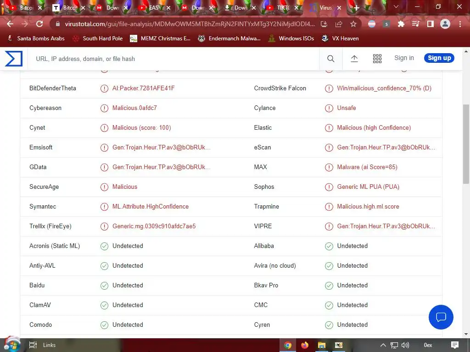Screen dimensions: 470x352
Task: Click the padlock site info icon
Action: point(58,24)
